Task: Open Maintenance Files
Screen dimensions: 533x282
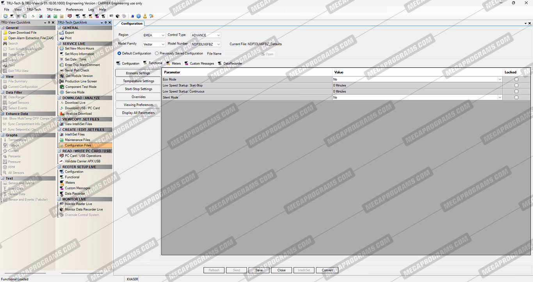Action: [x=77, y=140]
